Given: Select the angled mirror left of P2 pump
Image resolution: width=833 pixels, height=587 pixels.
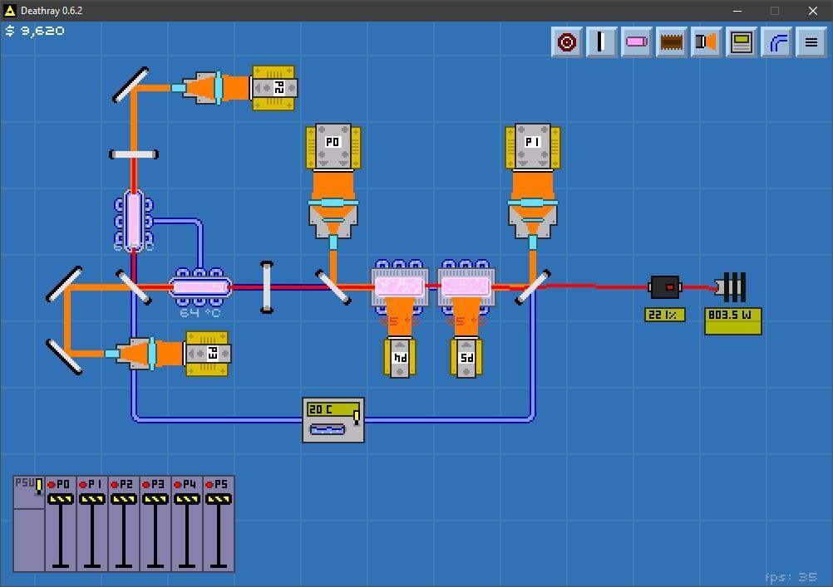Looking at the screenshot, I should [x=131, y=85].
